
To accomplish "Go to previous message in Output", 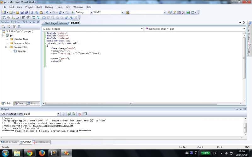I will 69,114.
